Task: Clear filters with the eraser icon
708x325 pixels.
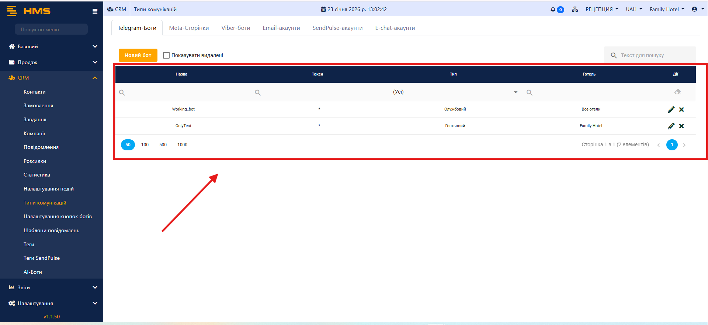Action: pos(677,92)
